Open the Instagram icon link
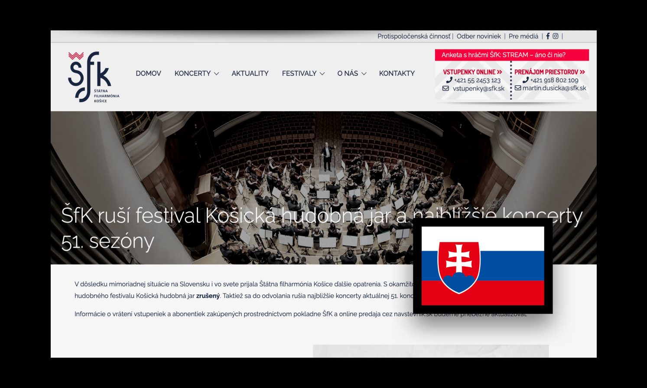 (x=556, y=36)
